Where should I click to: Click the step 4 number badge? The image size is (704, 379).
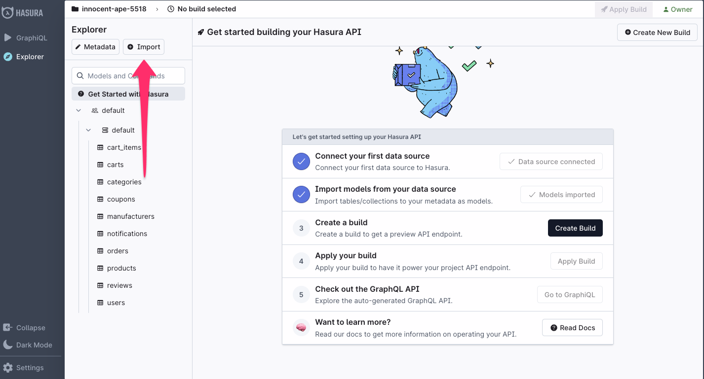coord(301,261)
